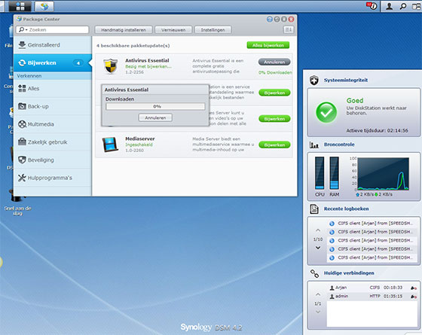Click the search magnifier in top bar
422x335 pixels.
403,6
